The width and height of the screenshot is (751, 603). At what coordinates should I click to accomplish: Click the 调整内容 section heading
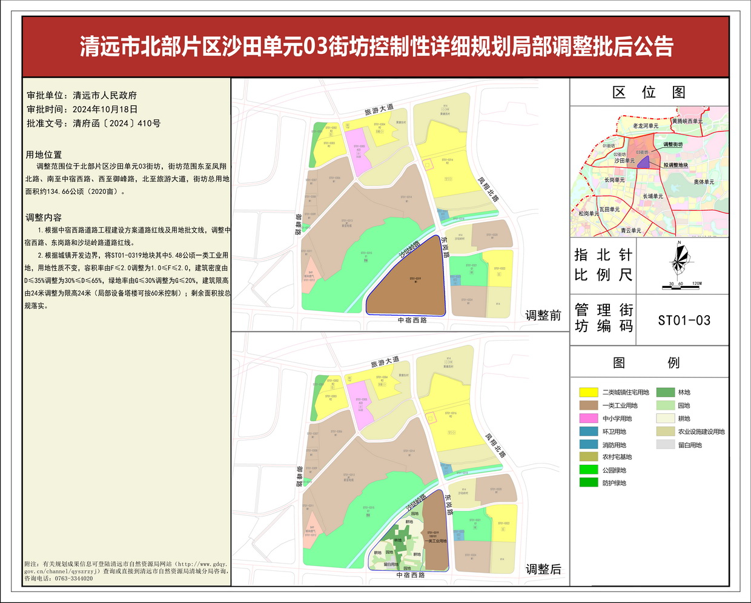coord(44,217)
